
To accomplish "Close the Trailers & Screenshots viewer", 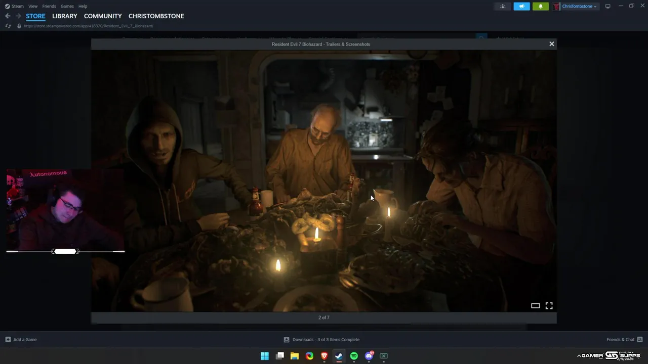I will pos(552,44).
